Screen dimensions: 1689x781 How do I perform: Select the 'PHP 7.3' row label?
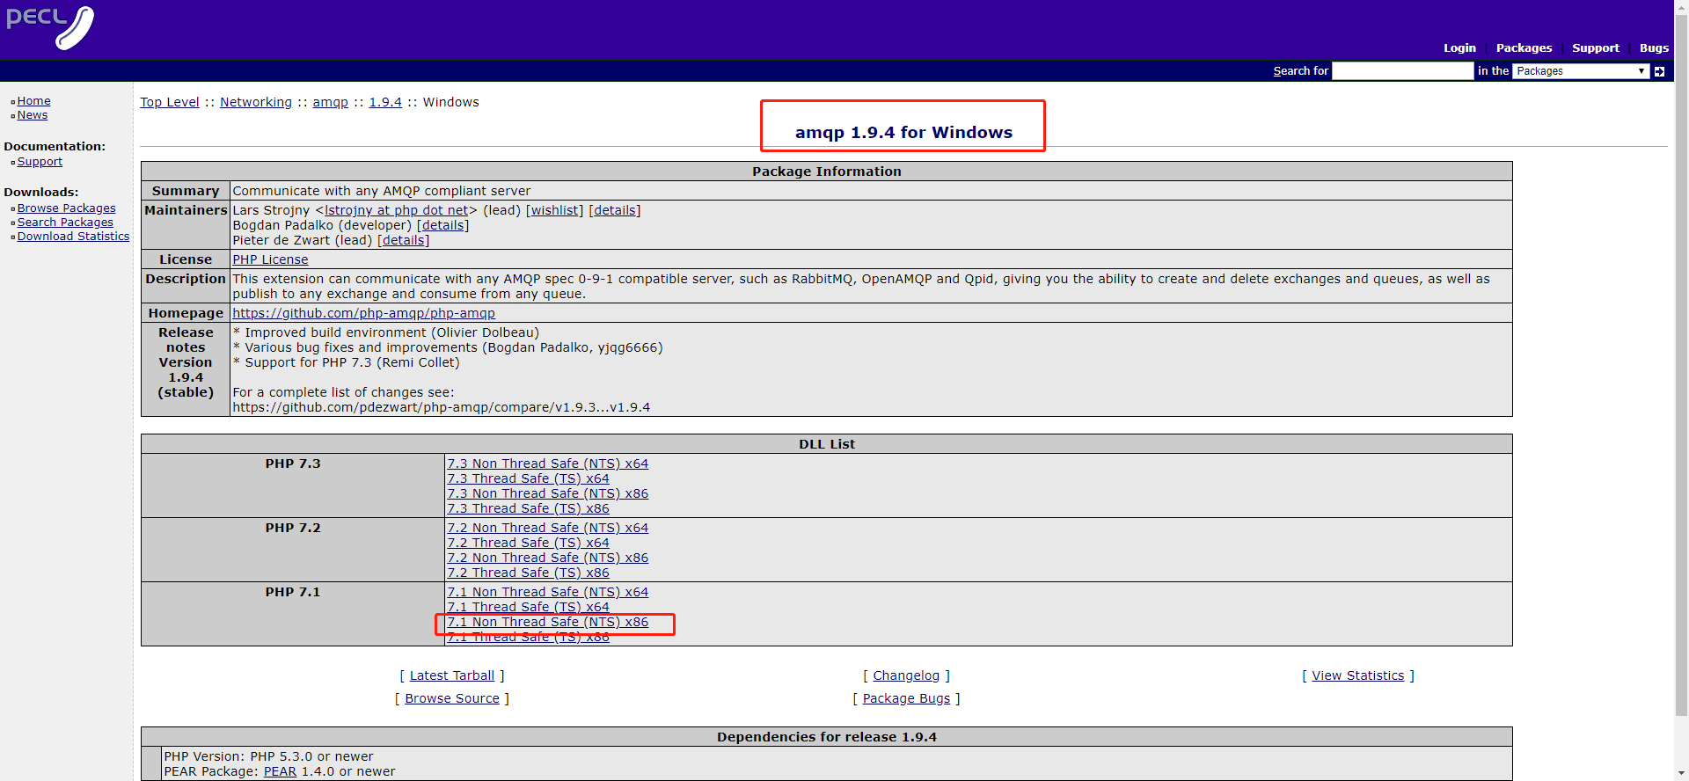click(x=293, y=463)
